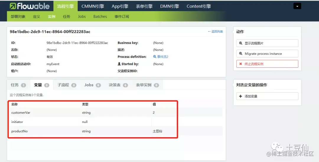The height and width of the screenshot is (162, 319).
Task: Open 事件订阅 submenu item
Action: [122, 17]
